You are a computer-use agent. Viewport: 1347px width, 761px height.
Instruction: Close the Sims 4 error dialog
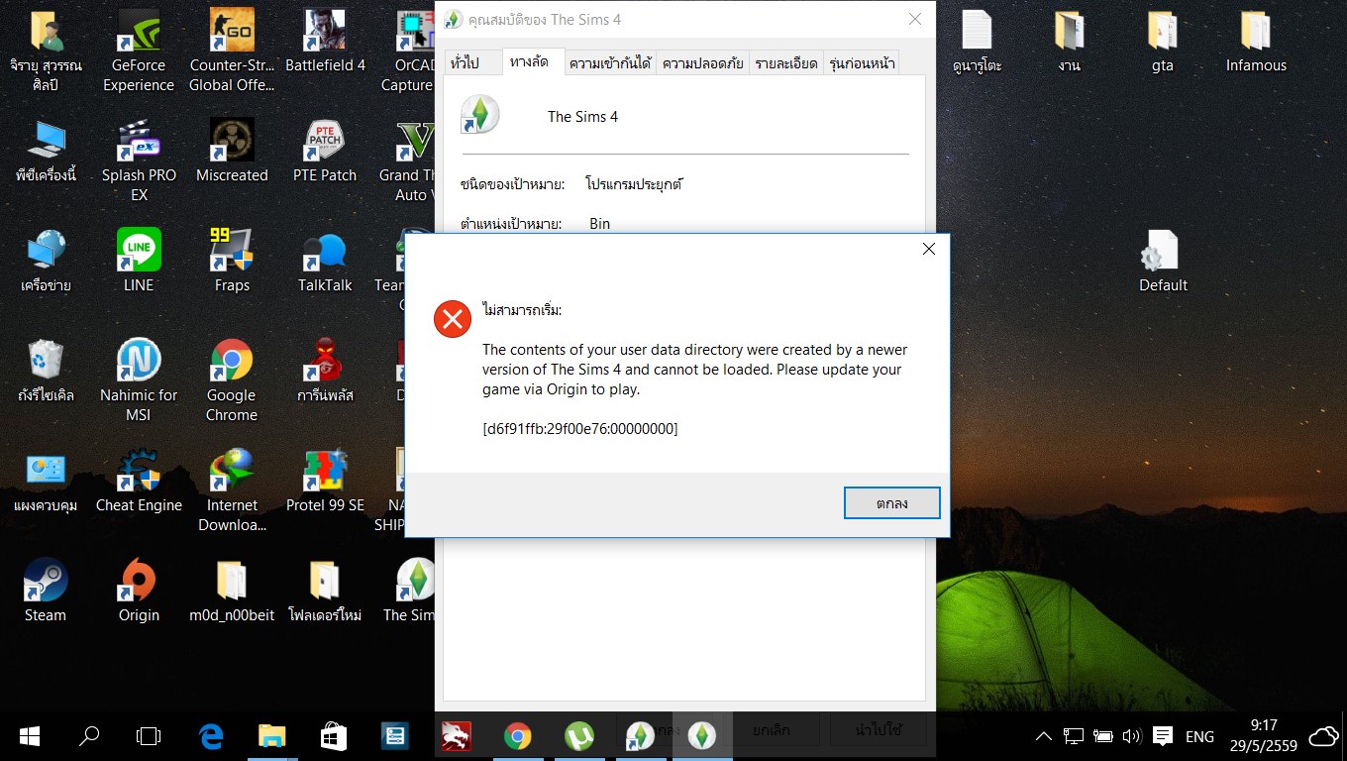tap(928, 250)
